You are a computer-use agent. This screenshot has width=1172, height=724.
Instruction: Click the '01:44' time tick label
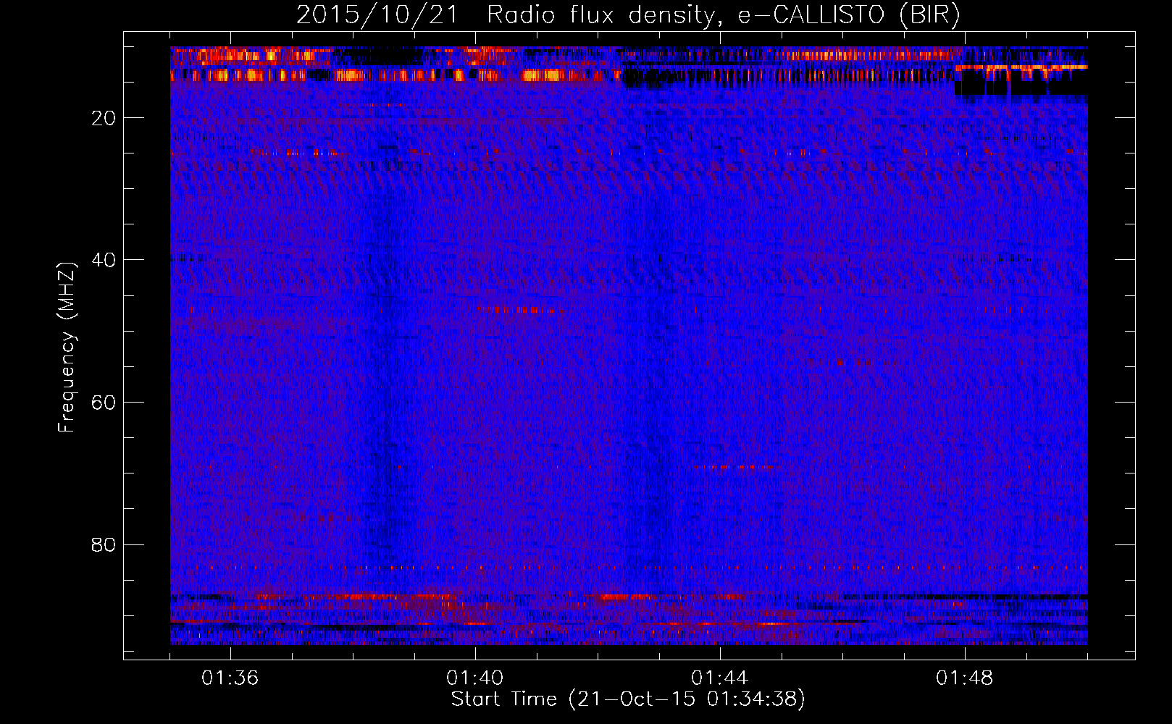pyautogui.click(x=719, y=678)
